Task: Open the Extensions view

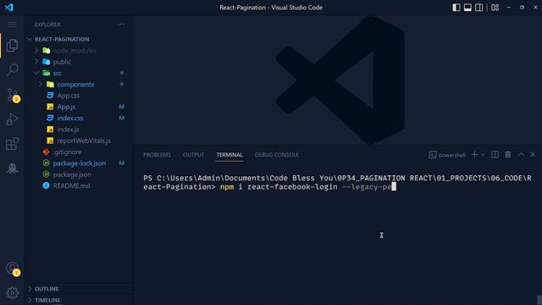Action: click(12, 144)
